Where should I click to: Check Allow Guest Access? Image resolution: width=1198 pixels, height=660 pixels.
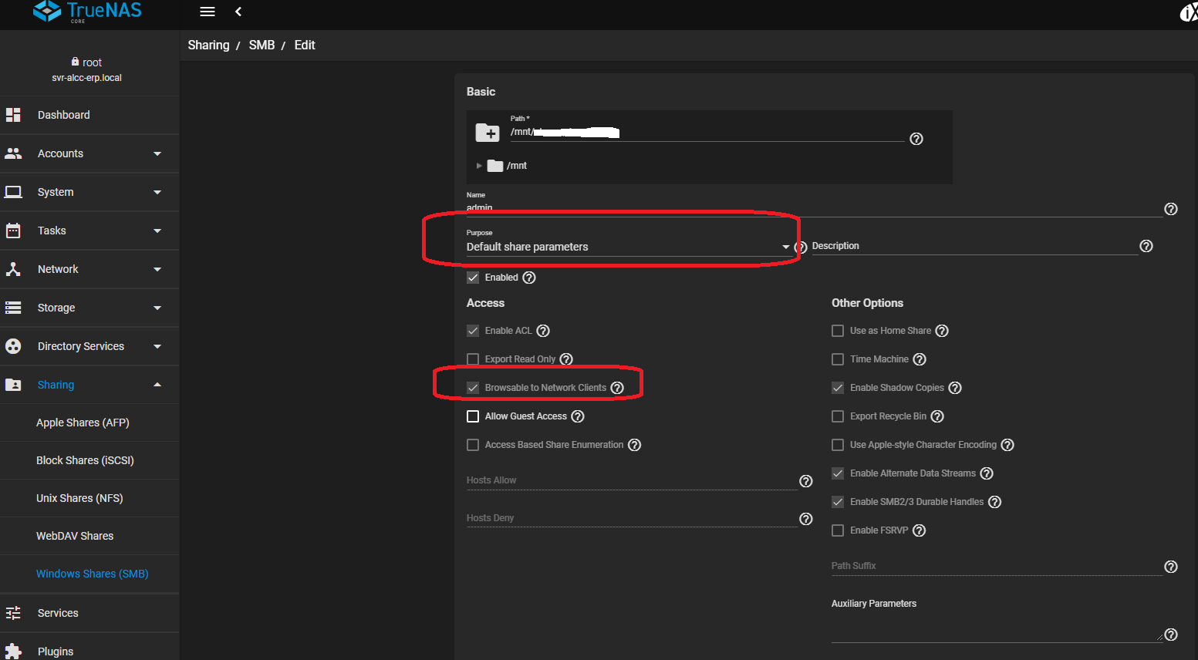coord(473,416)
